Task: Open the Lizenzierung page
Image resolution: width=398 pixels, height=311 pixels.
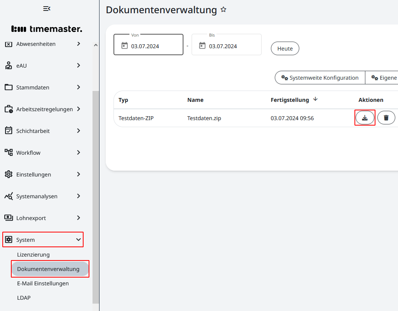Action: (33, 255)
